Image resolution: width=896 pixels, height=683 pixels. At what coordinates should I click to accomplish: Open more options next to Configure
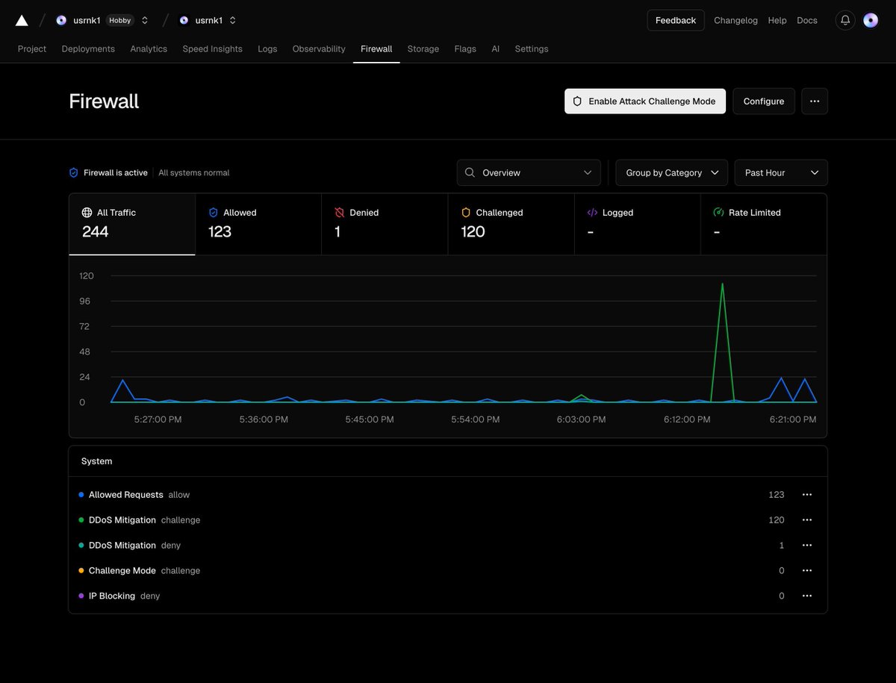[x=815, y=102]
